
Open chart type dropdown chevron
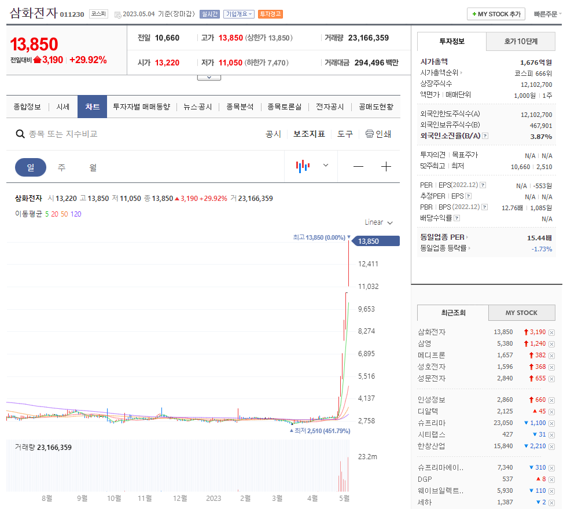326,166
